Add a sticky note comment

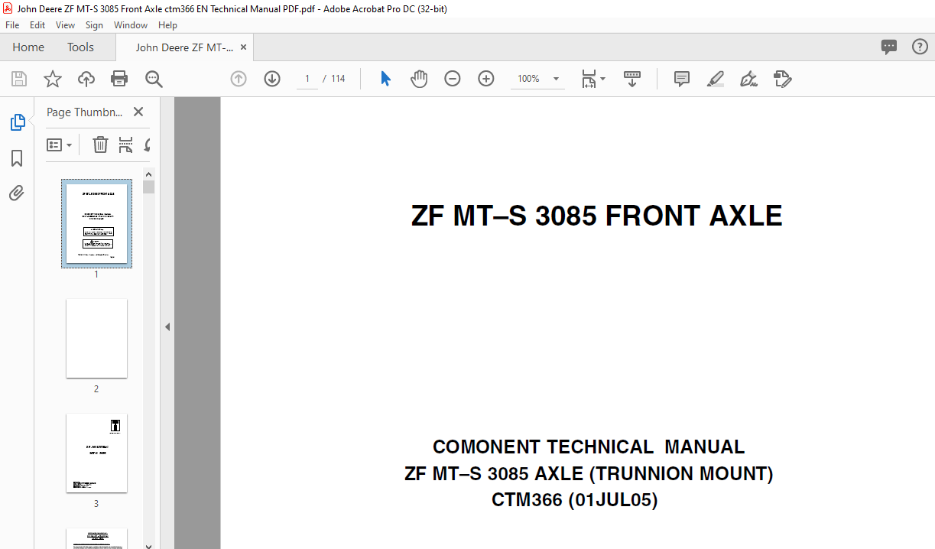pos(682,79)
